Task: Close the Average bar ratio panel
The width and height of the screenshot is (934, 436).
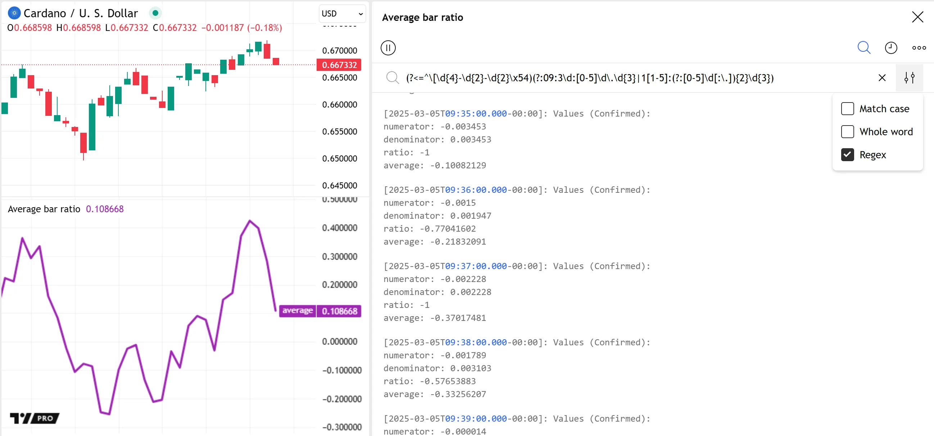Action: point(917,17)
